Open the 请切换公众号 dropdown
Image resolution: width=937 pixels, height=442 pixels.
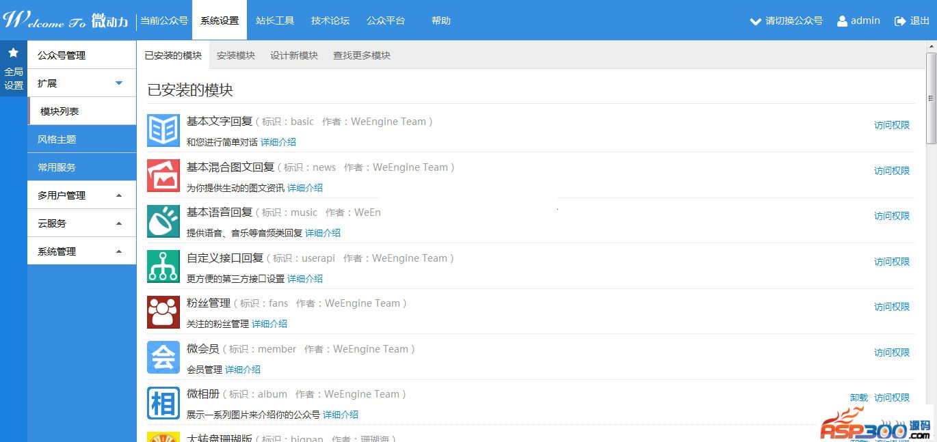787,21
